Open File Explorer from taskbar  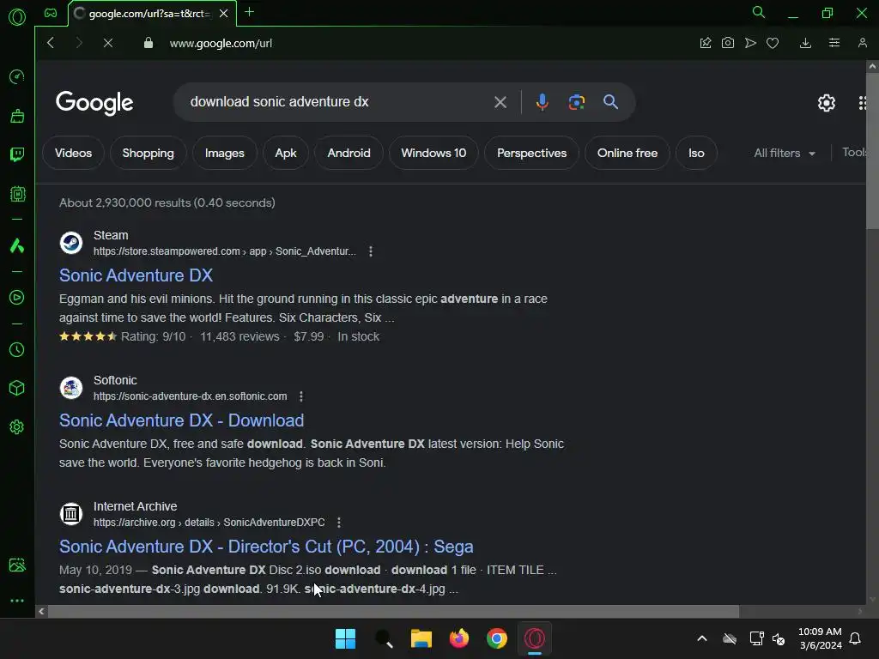pyautogui.click(x=421, y=638)
